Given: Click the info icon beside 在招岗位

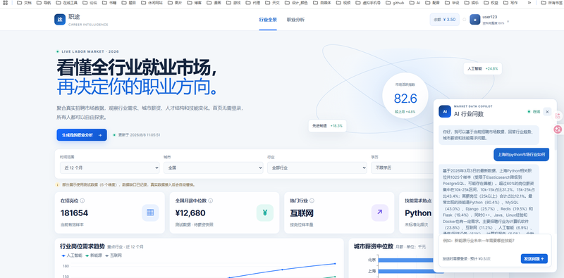Looking at the screenshot, I should (x=82, y=201).
